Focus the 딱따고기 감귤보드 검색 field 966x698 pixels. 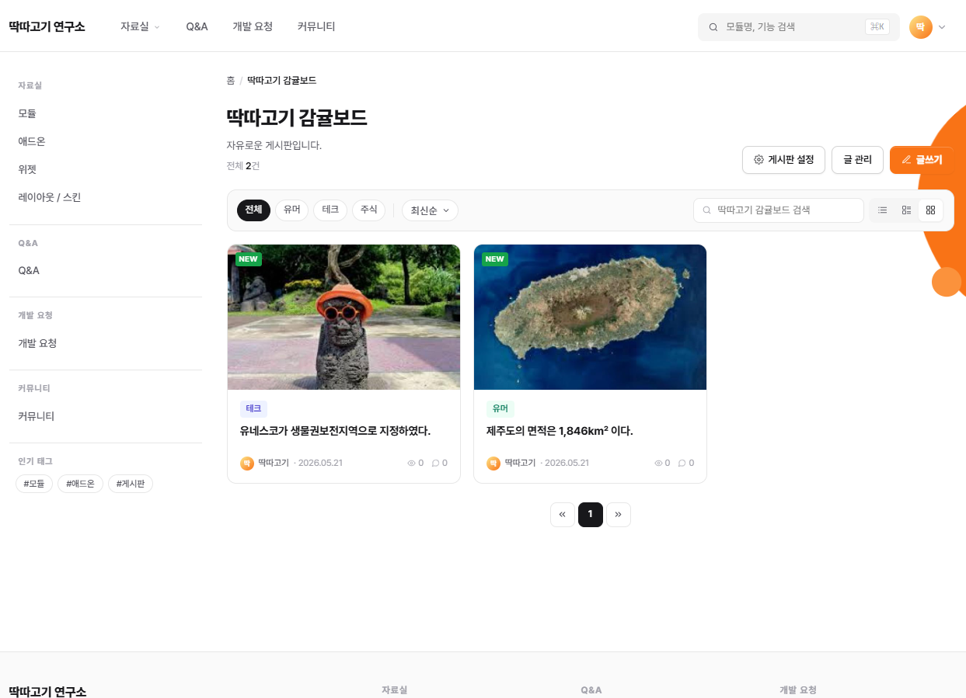pos(778,210)
